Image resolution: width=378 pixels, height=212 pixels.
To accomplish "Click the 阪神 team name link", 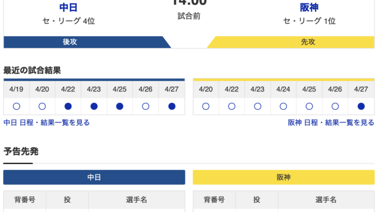I will [309, 7].
